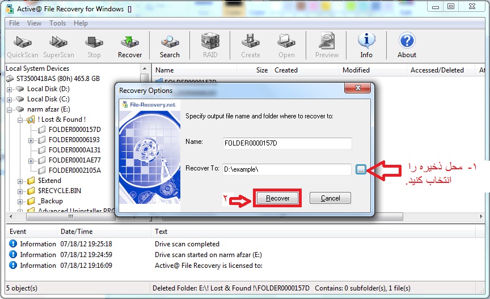Click left arrow of tree horizontal scrollbar
Screen dimensions: 490x299
pos(11,216)
